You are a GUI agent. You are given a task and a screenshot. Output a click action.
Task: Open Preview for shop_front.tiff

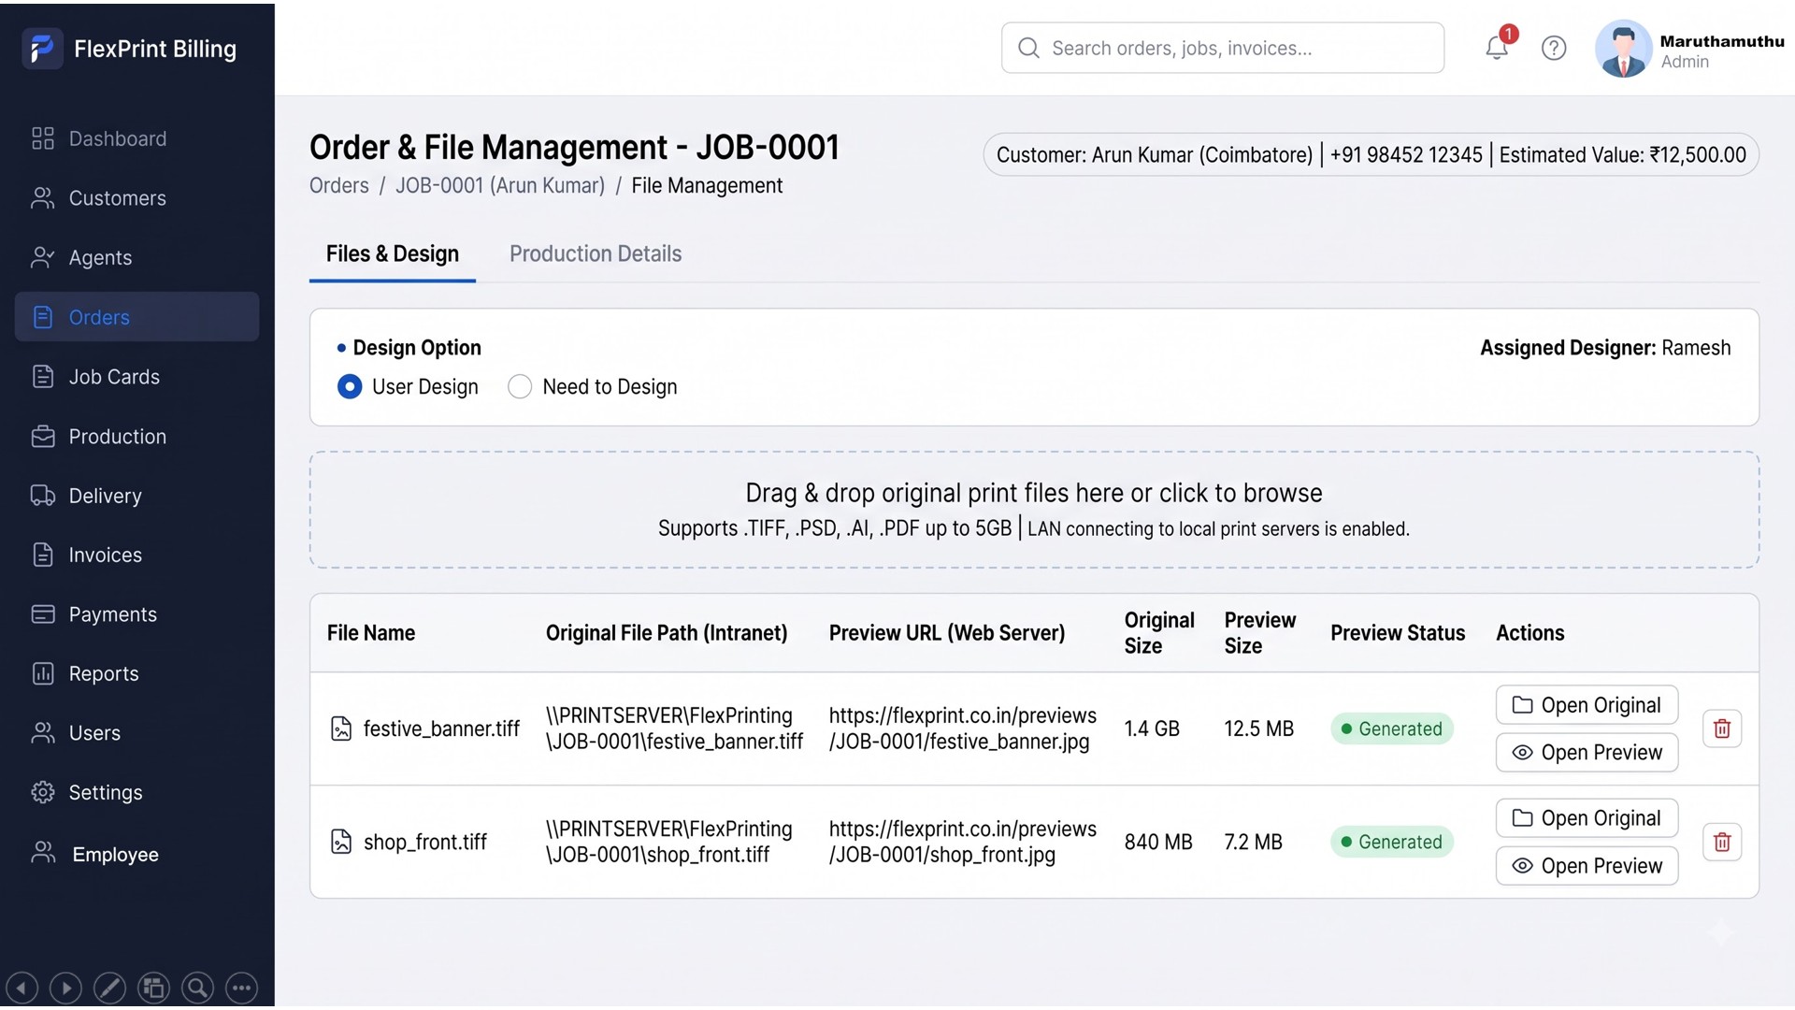click(x=1587, y=866)
